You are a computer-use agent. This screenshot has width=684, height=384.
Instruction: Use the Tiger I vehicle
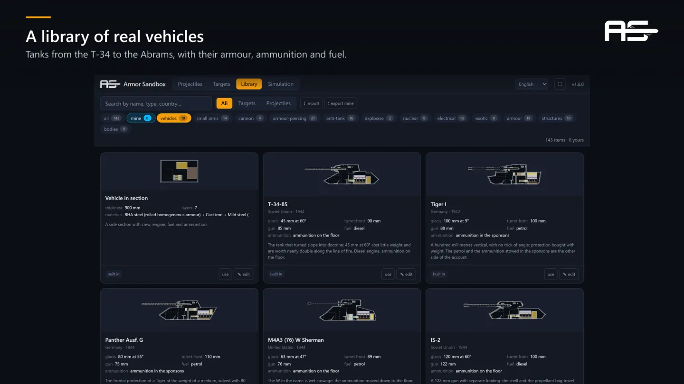pyautogui.click(x=551, y=274)
